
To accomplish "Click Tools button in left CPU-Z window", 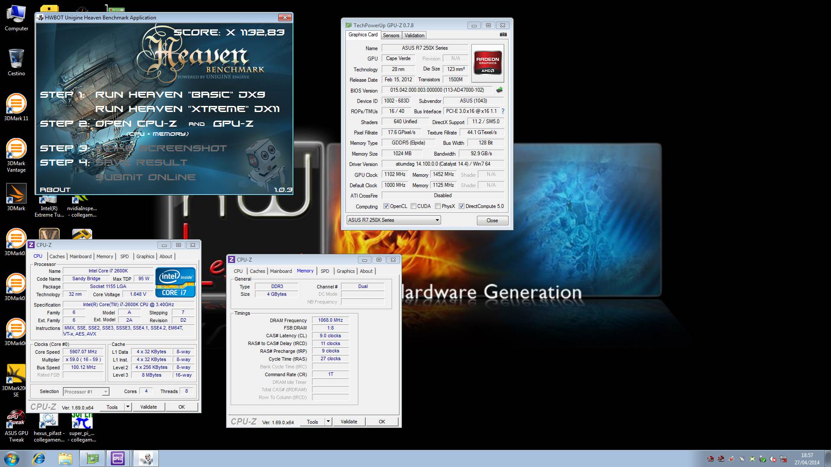I will 112,407.
